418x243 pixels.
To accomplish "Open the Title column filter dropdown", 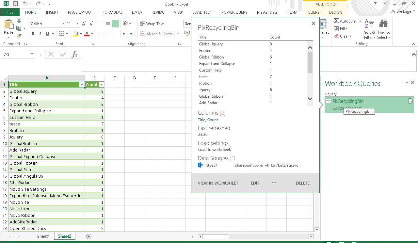I will (x=82, y=85).
